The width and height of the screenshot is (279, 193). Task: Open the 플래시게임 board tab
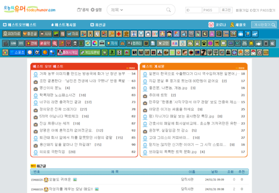[x=67, y=52]
